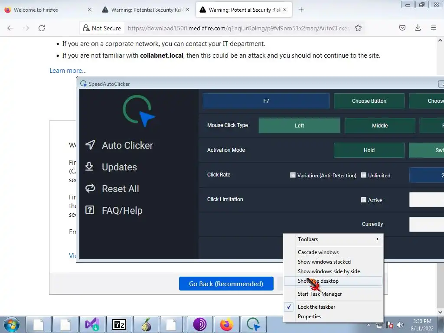Click Go Back (Recommended)
444x333 pixels.
pos(226,284)
